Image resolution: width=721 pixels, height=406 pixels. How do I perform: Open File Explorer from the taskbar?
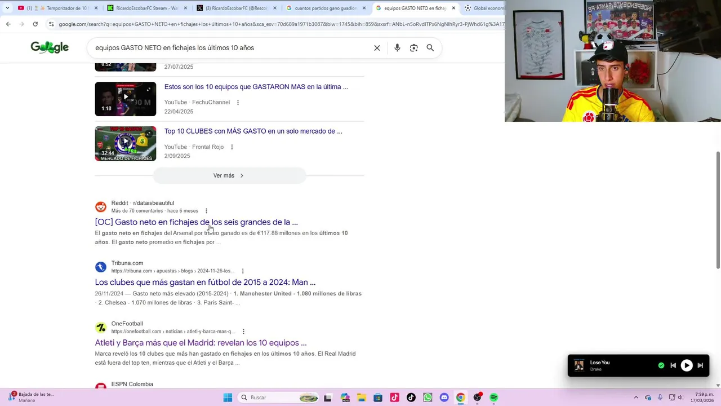click(362, 398)
